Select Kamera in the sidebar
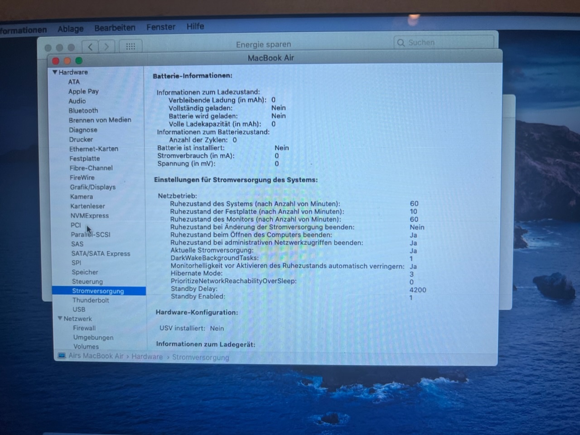The height and width of the screenshot is (435, 580). pyautogui.click(x=82, y=197)
